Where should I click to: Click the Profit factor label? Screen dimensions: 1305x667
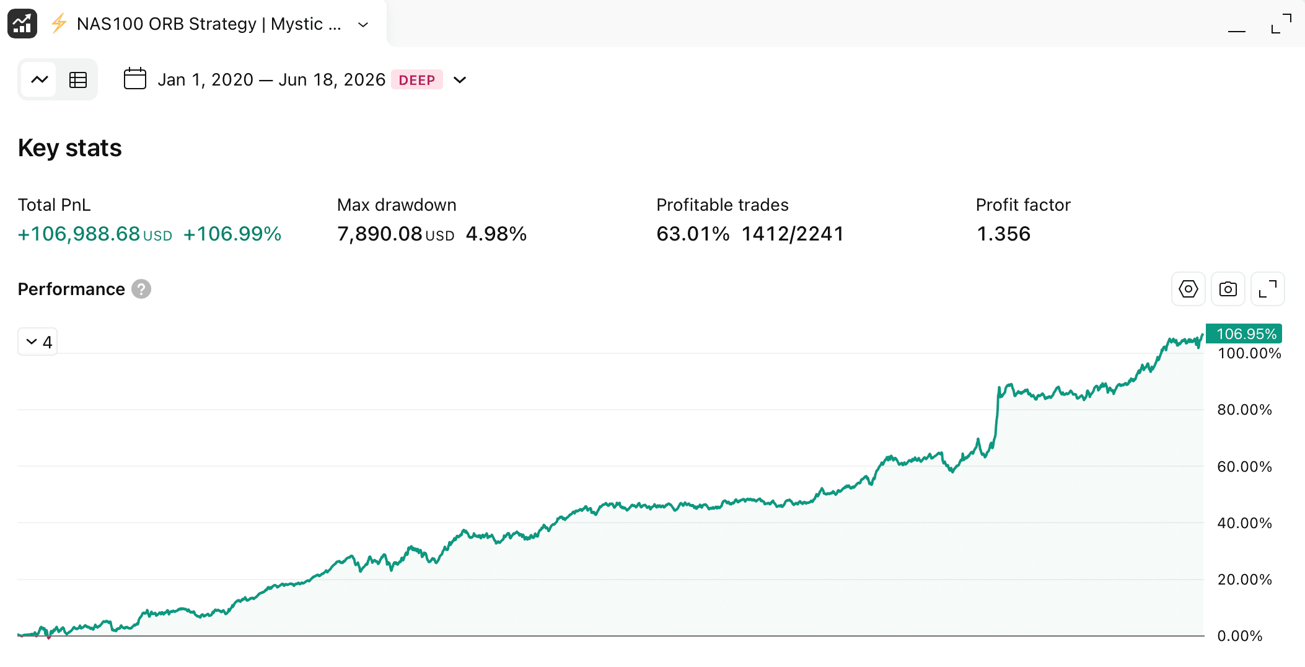[1023, 205]
